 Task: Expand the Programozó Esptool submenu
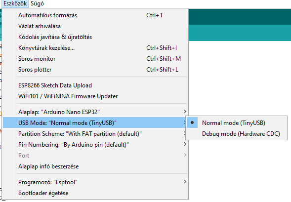click(95, 182)
